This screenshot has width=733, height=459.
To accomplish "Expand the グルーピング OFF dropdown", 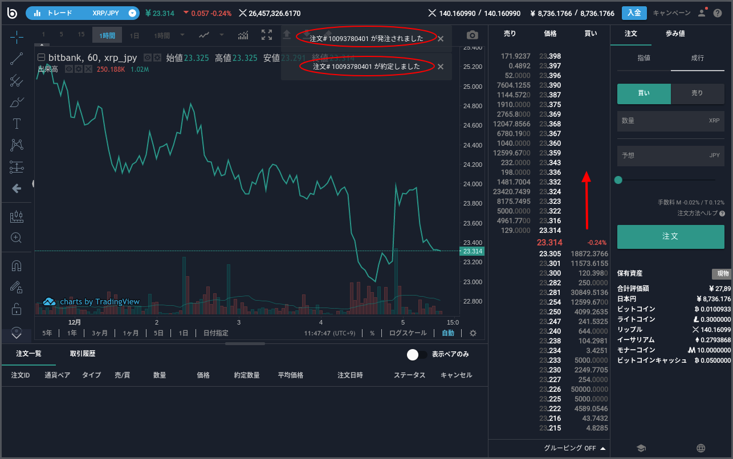I will tap(573, 448).
